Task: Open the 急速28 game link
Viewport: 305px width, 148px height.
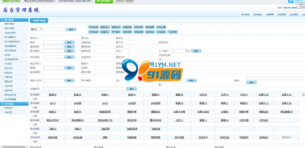Action: click(52, 95)
